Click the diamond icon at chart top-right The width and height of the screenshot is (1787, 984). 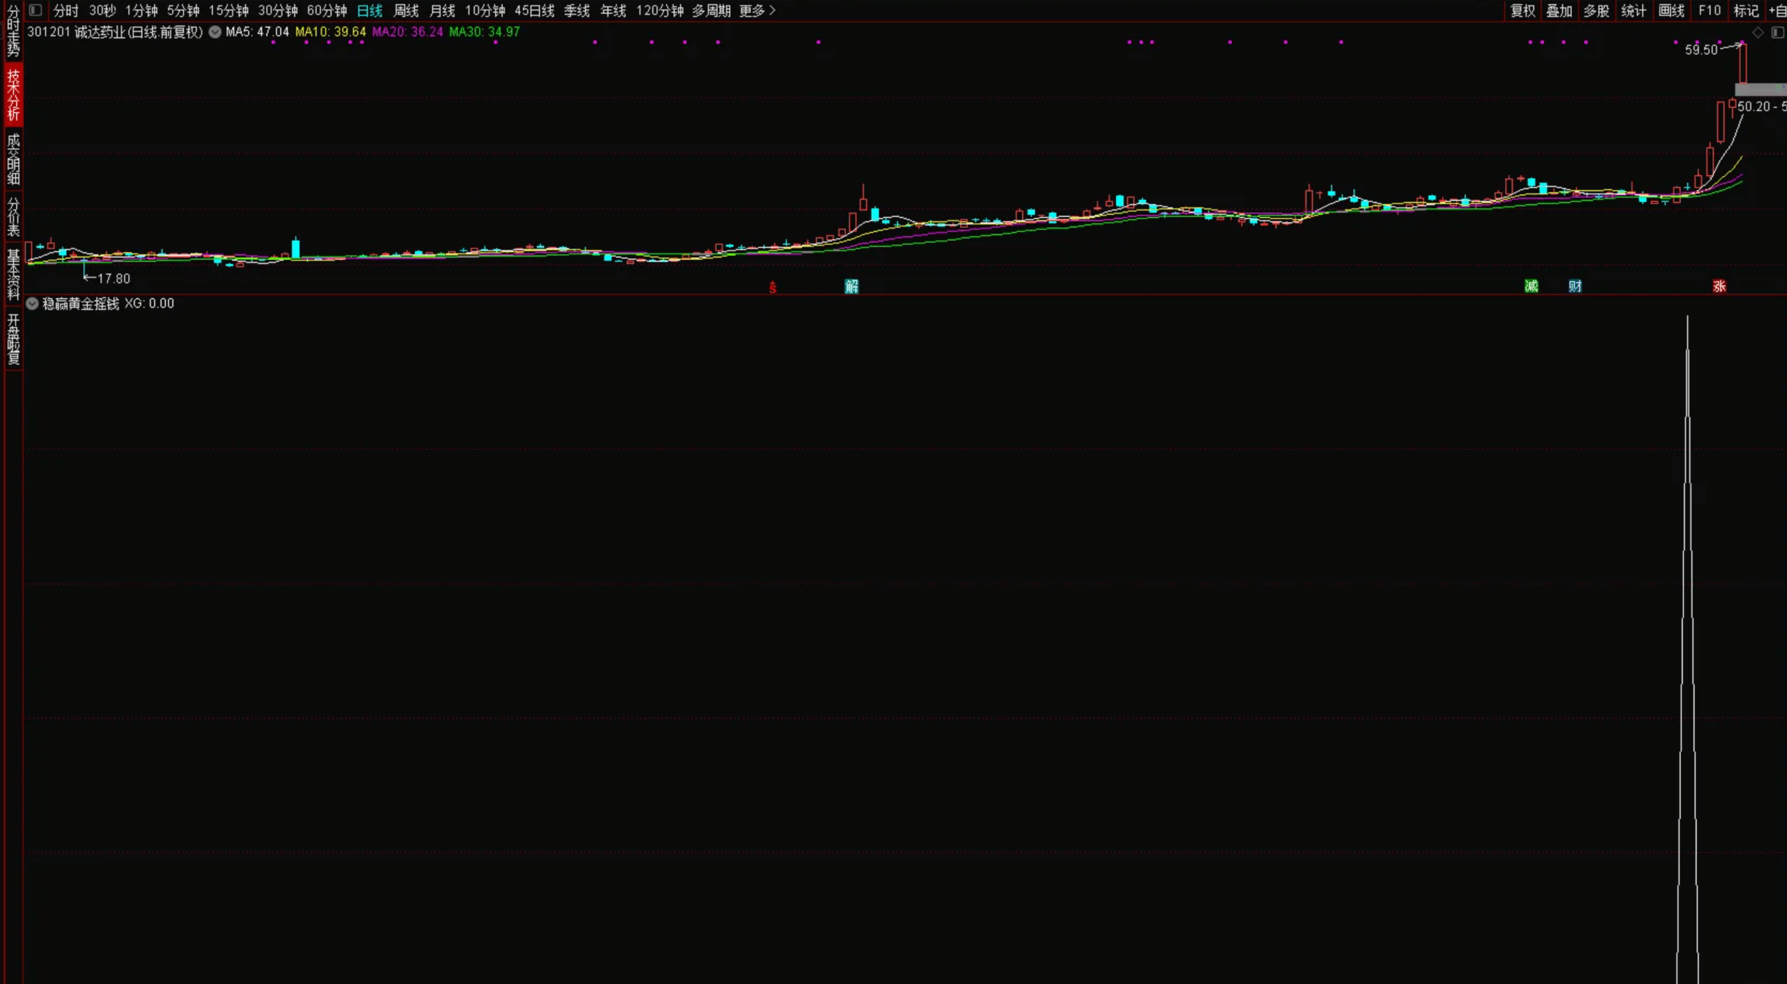click(x=1758, y=33)
